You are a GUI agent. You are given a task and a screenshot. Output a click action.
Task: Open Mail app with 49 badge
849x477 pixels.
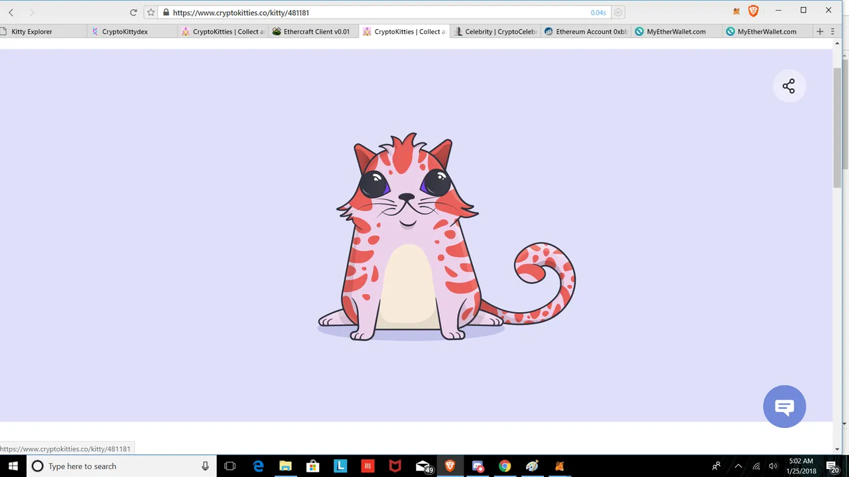(423, 466)
